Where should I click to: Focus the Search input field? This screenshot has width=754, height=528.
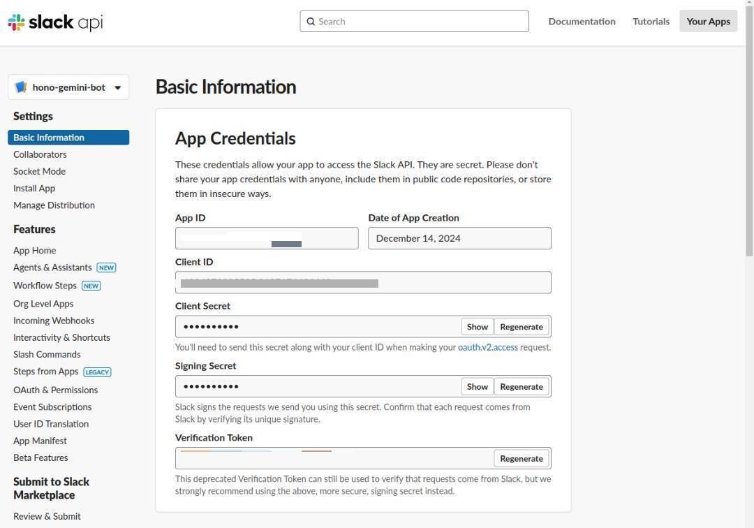tap(419, 22)
